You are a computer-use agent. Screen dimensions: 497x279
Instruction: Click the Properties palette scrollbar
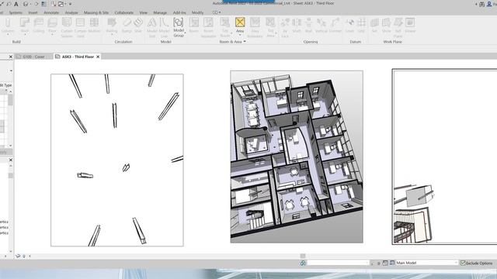coord(10,100)
